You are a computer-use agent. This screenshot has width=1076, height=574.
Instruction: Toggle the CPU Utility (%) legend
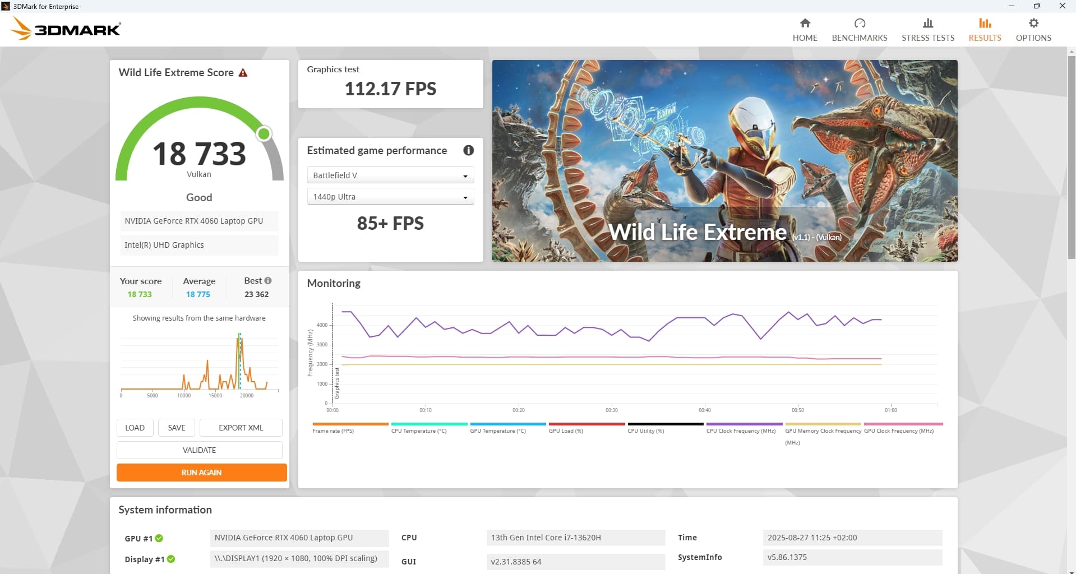point(665,428)
